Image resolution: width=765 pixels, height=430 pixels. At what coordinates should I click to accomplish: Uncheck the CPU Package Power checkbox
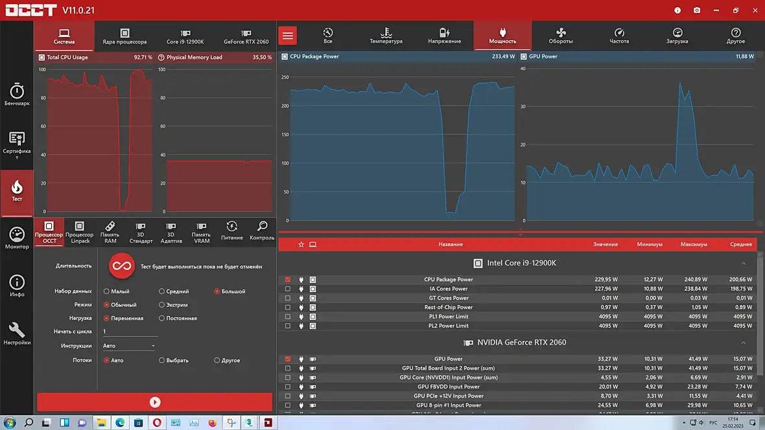(x=288, y=280)
